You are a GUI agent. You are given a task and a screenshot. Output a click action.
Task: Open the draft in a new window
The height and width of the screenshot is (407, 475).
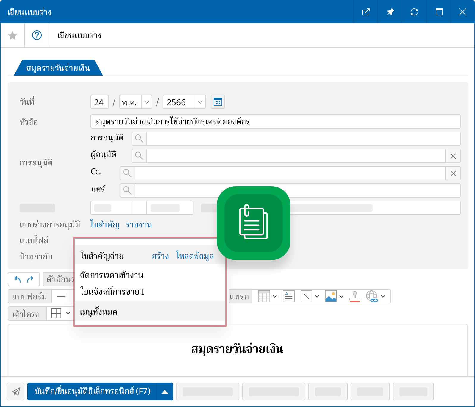click(366, 12)
